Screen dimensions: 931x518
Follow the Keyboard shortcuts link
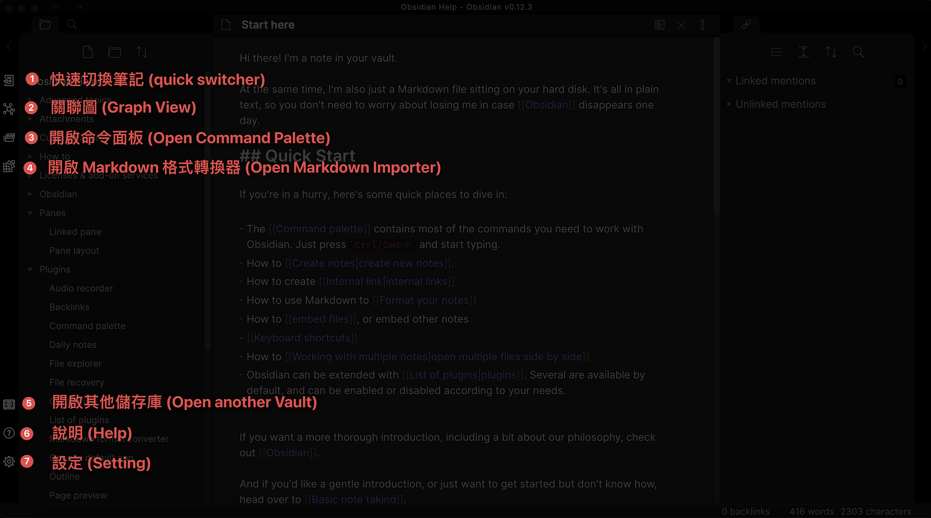[302, 338]
